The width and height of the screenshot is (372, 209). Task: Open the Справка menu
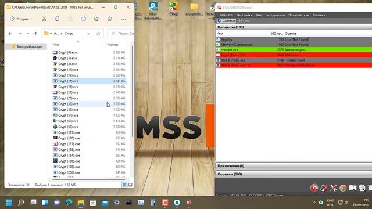click(x=319, y=15)
